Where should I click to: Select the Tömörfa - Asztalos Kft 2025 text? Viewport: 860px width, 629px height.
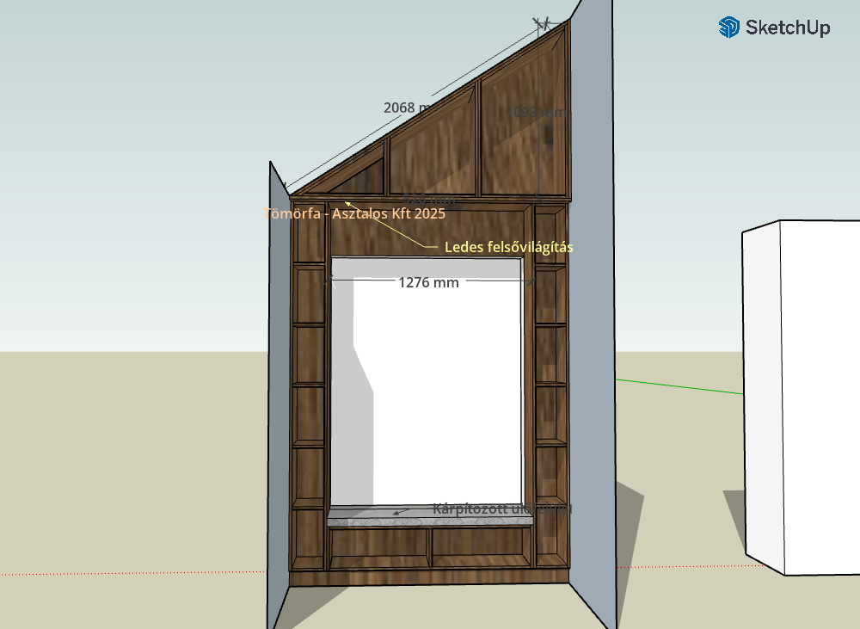354,213
